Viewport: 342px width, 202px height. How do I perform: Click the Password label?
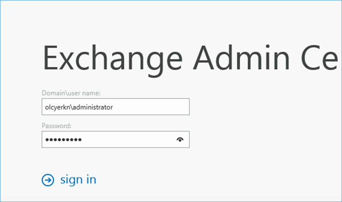point(56,126)
